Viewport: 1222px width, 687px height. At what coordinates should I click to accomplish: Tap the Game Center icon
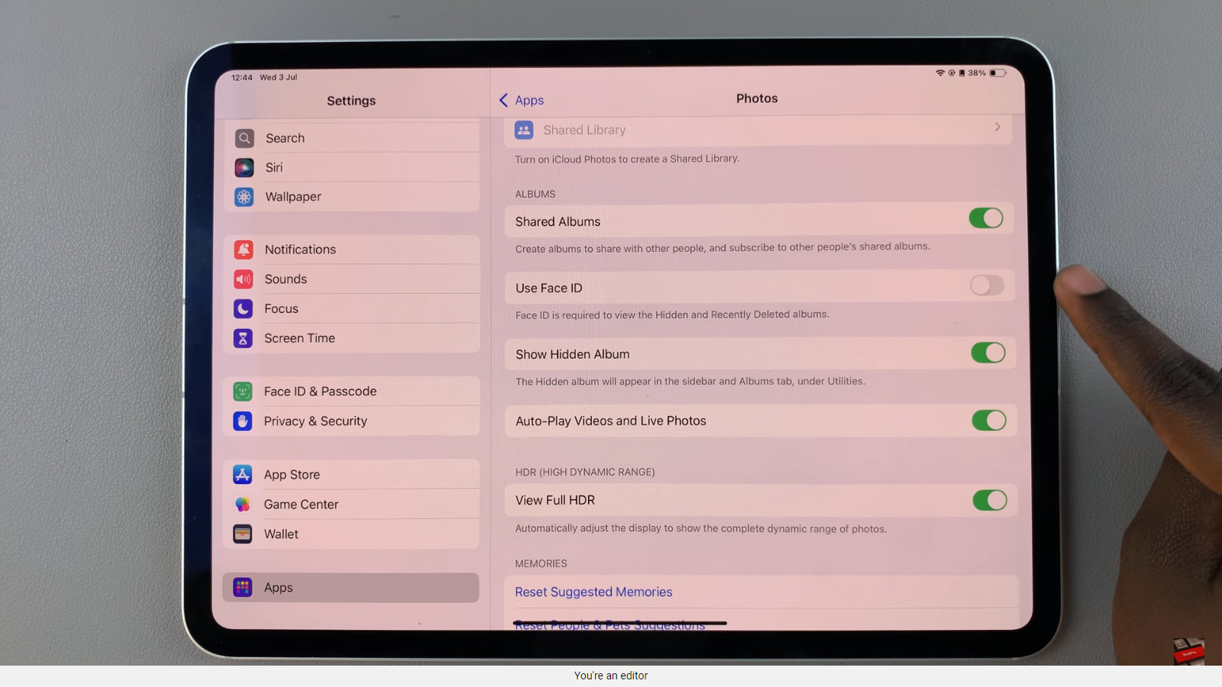click(243, 504)
